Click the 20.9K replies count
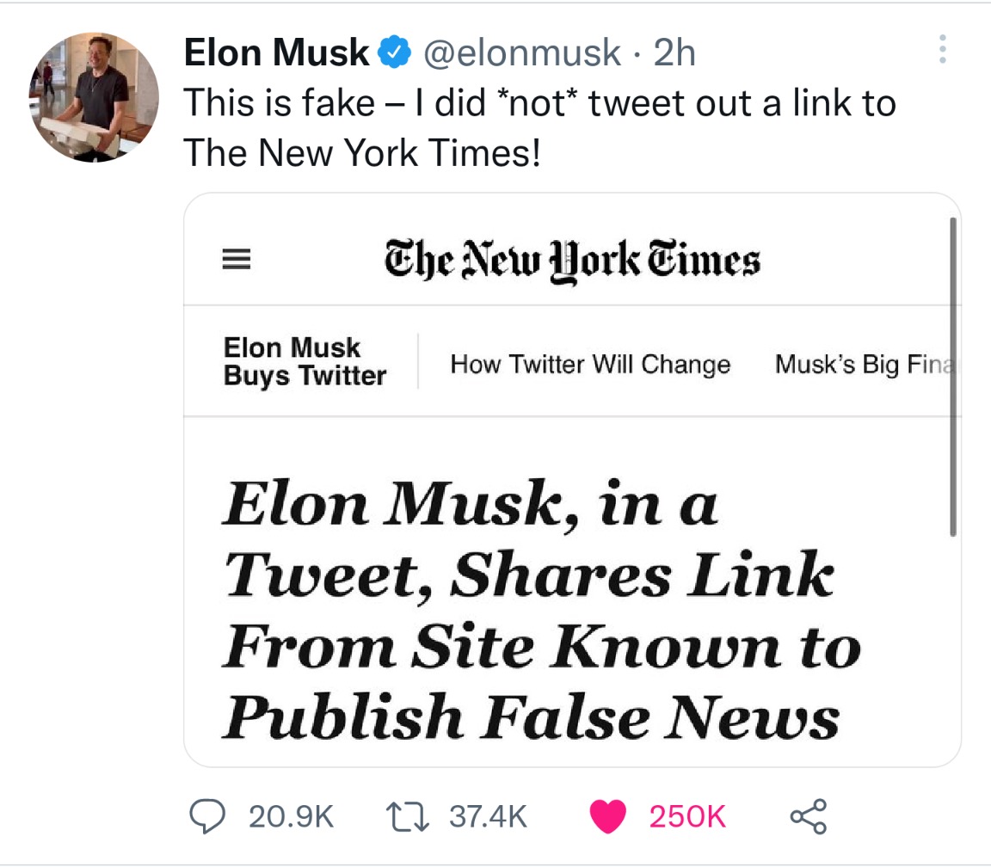Image resolution: width=991 pixels, height=867 pixels. point(291,815)
